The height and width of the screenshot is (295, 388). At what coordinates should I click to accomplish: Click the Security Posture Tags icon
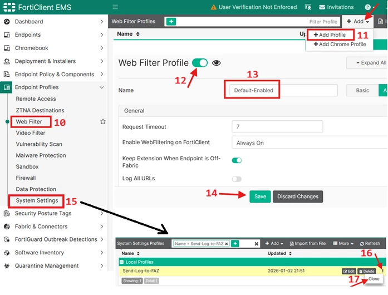click(x=7, y=213)
